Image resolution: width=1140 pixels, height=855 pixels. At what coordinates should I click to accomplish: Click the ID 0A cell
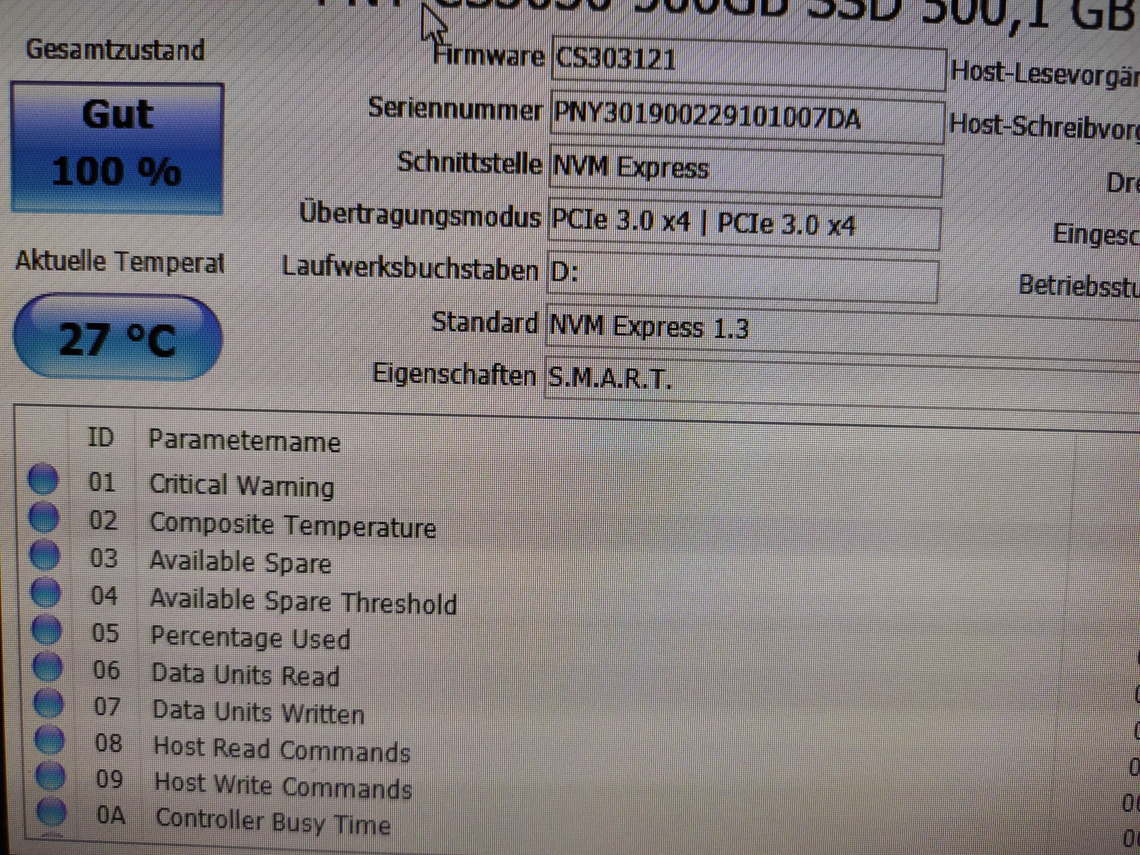pyautogui.click(x=110, y=816)
